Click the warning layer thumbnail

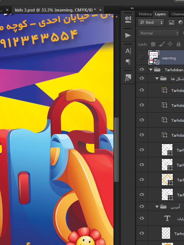[x=154, y=57]
